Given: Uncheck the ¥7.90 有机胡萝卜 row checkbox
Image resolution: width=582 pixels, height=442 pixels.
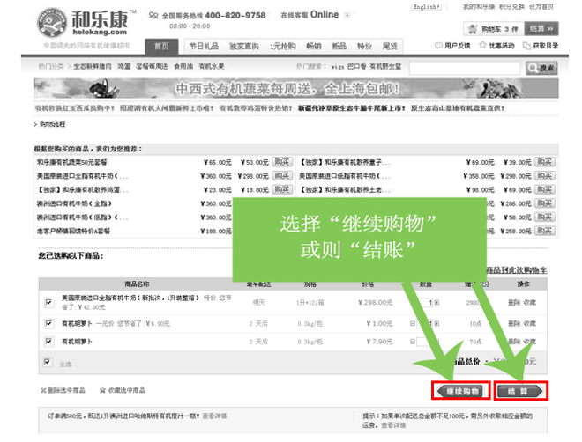Looking at the screenshot, I should click(48, 341).
